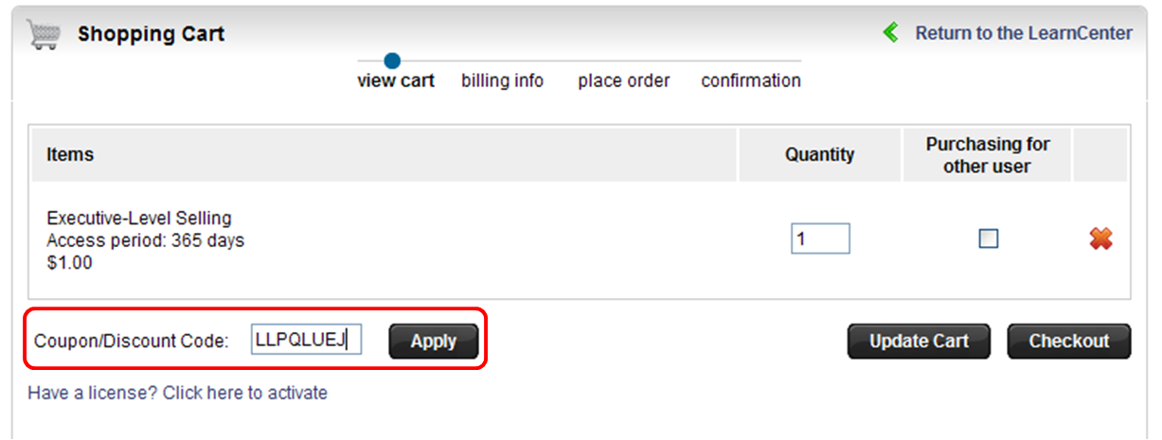Screen dimensions: 1162x440
Task: Click the Items column header
Action: pos(70,154)
